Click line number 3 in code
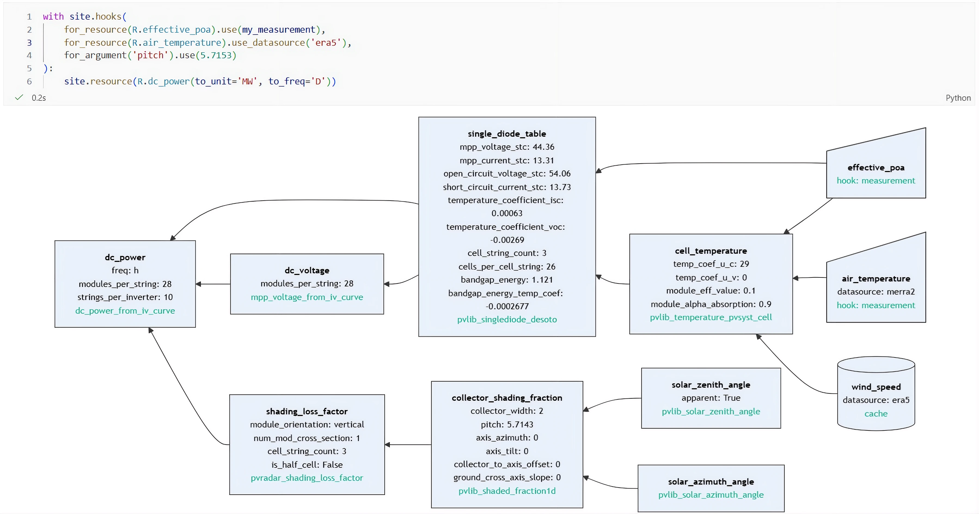 coord(29,42)
